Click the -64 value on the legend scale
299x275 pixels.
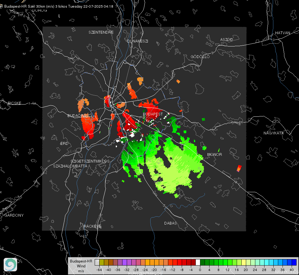(x=99, y=270)
